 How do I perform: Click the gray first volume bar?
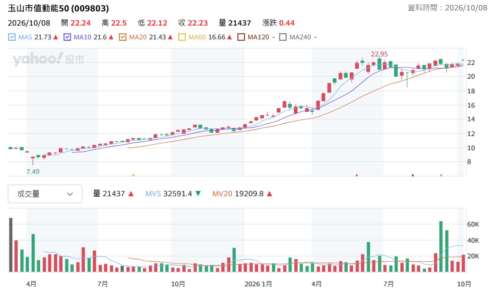click(11, 245)
